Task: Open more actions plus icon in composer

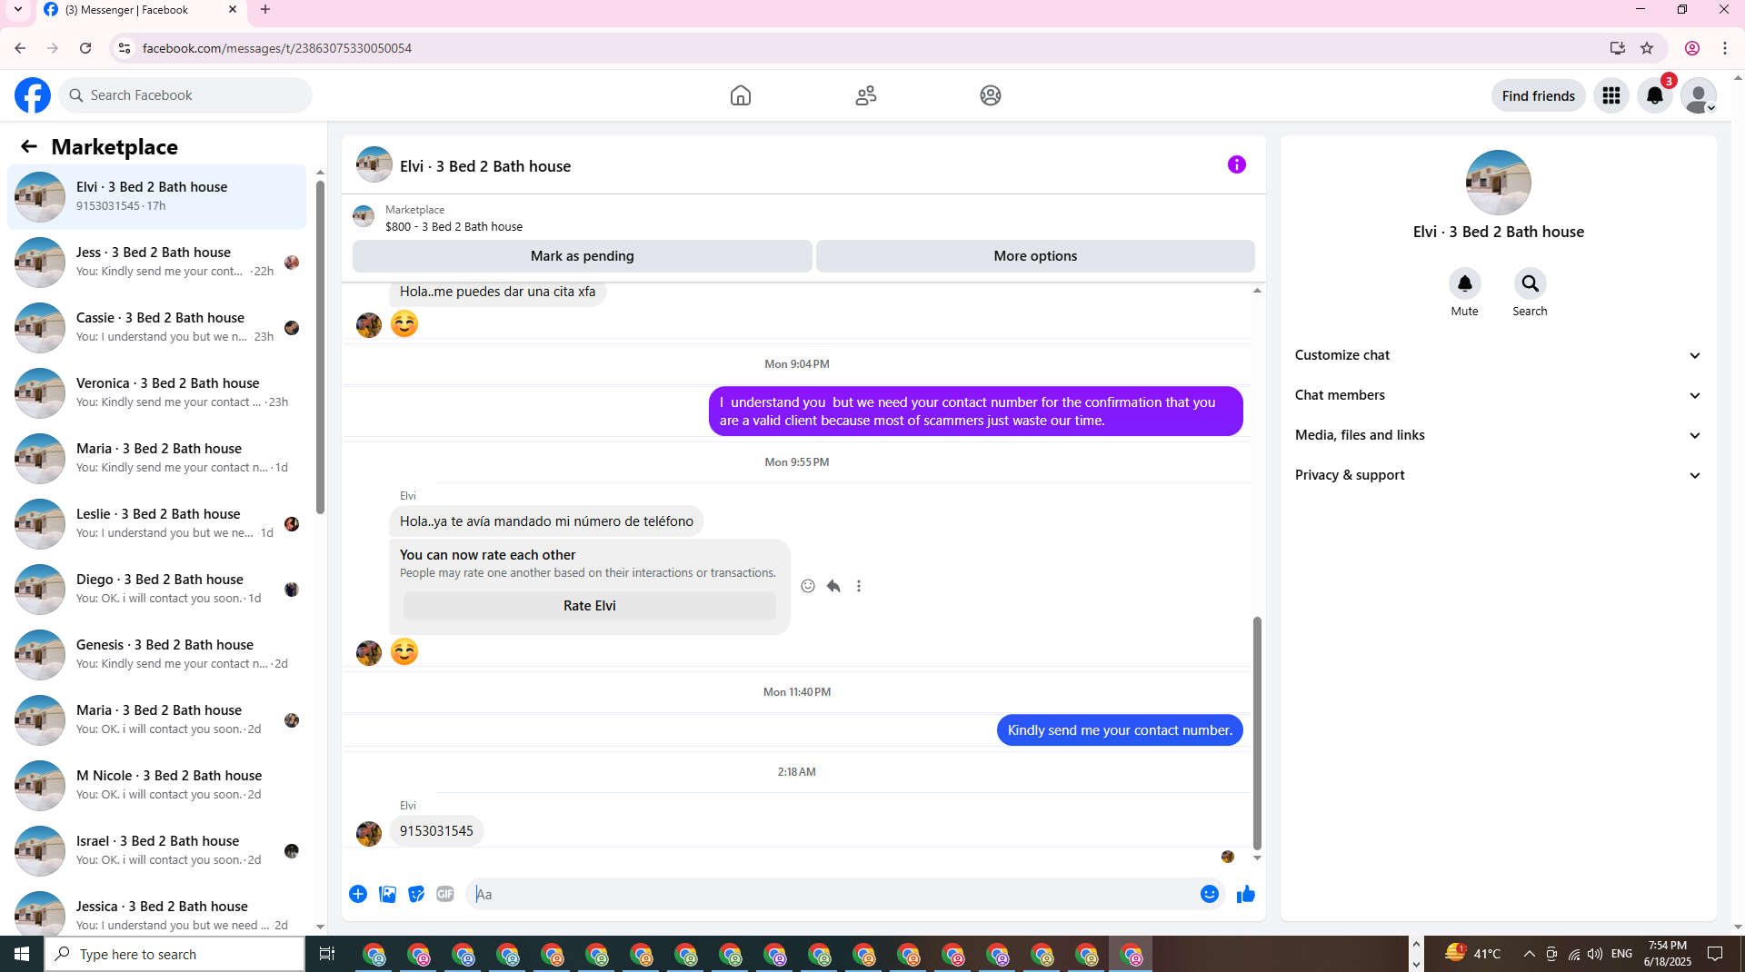Action: [358, 894]
